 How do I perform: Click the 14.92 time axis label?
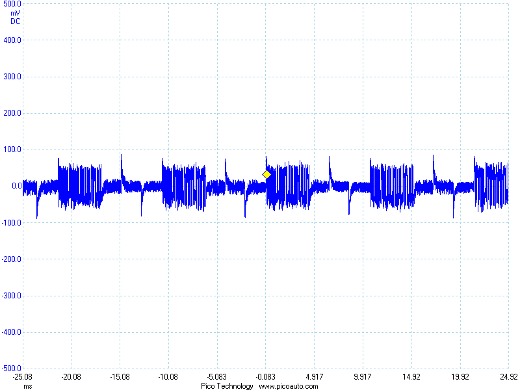(411, 377)
